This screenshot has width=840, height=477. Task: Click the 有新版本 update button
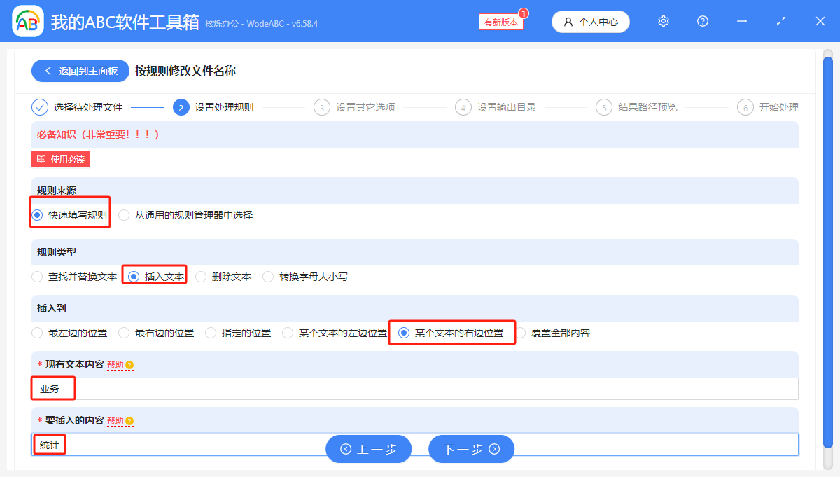pos(500,22)
